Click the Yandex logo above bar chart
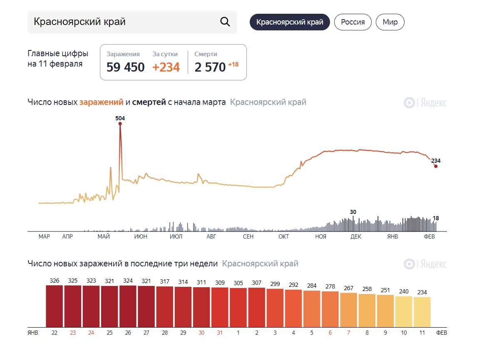The width and height of the screenshot is (494, 343). (x=425, y=264)
